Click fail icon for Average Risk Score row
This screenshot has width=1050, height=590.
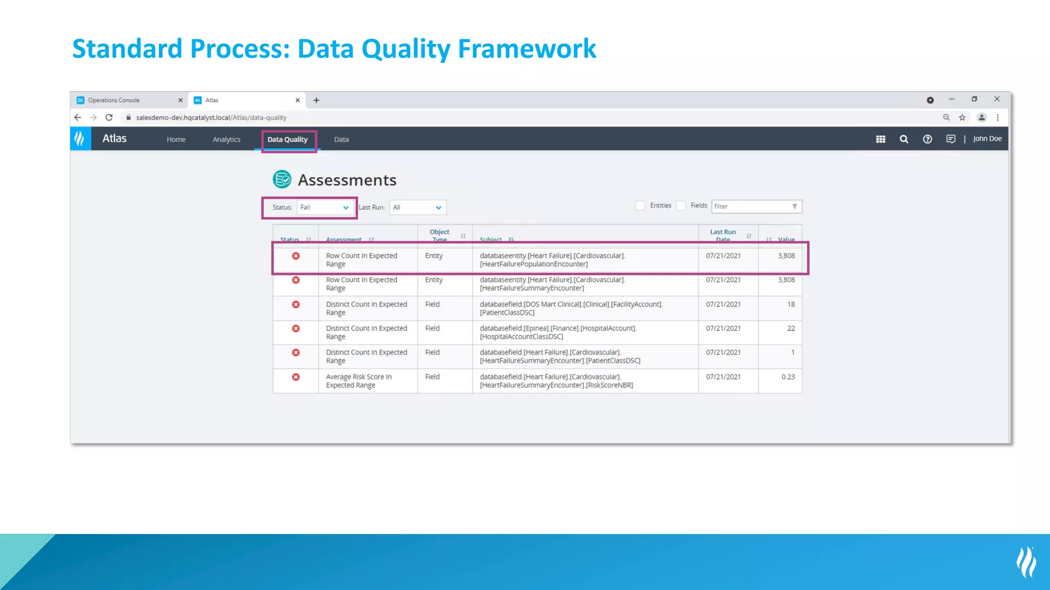(x=296, y=377)
